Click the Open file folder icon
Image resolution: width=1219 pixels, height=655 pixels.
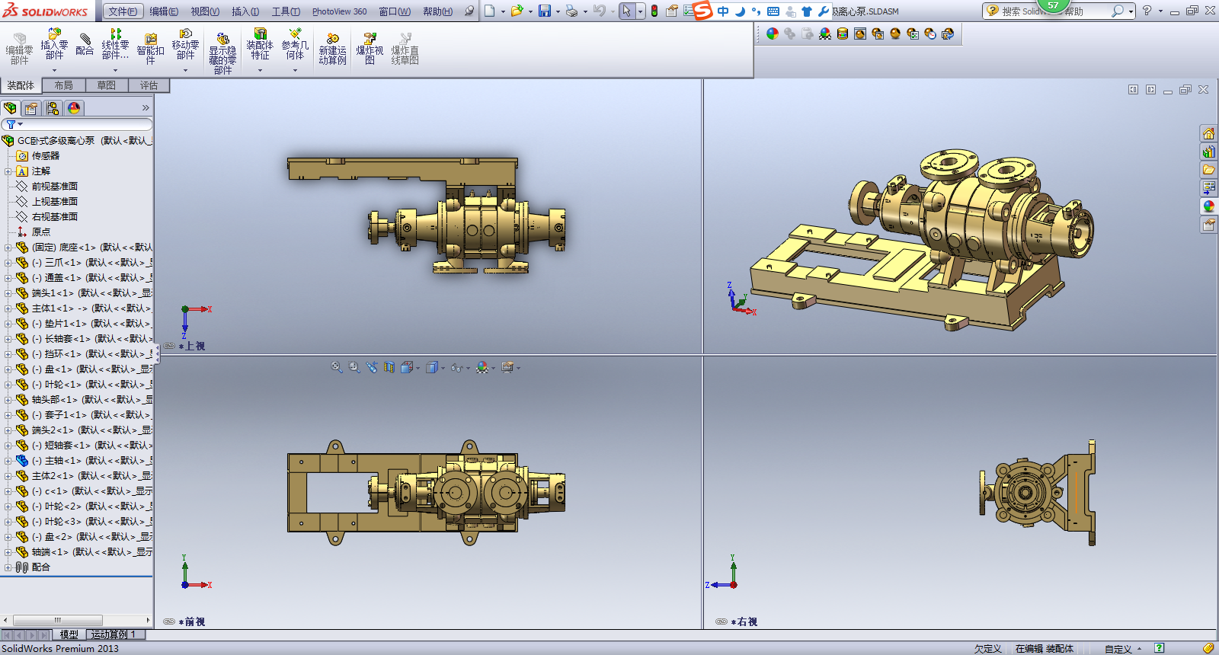[517, 11]
